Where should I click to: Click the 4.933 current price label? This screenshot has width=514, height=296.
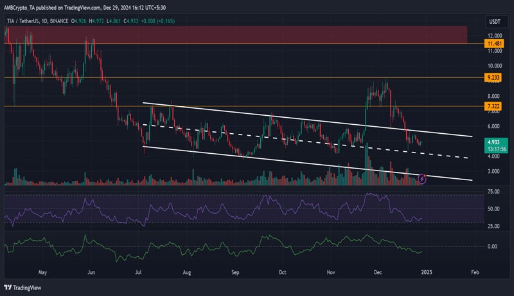point(493,142)
